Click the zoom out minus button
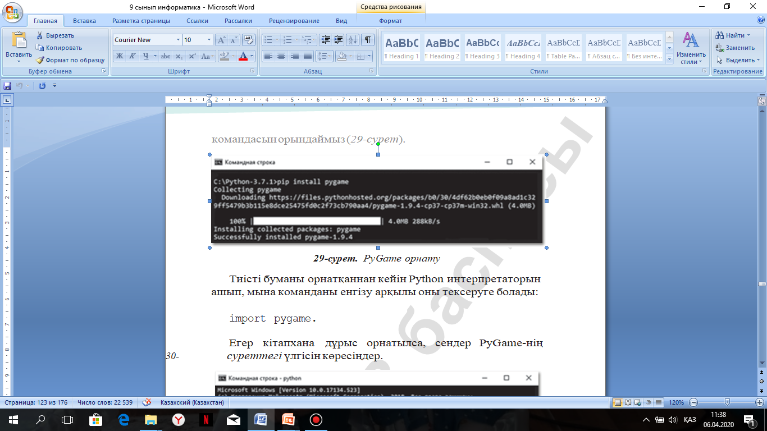Screen dimensions: 767x431 tap(693, 402)
